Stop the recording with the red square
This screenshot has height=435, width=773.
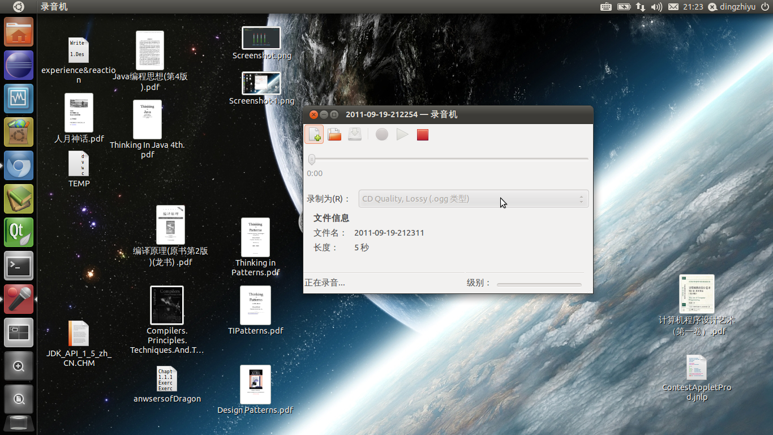pyautogui.click(x=423, y=135)
